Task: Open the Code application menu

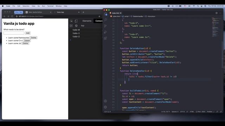Action: point(8,6)
